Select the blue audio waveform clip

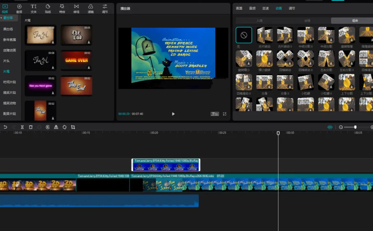[99, 201]
